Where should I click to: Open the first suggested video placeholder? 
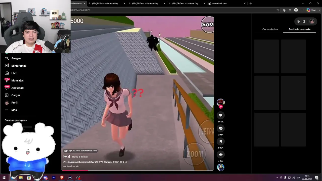point(266,56)
